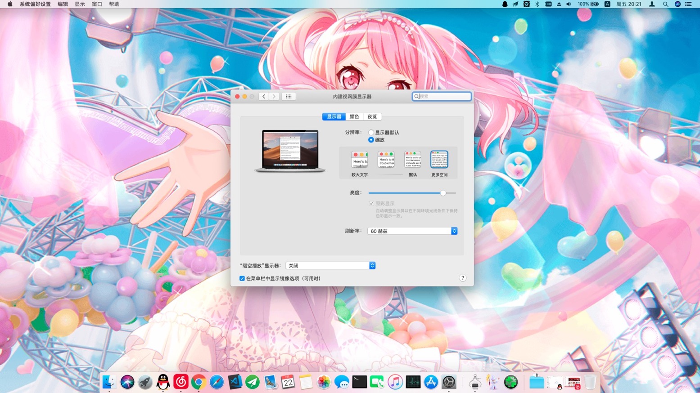Open Launchpad rocket icon in Dock

point(145,382)
